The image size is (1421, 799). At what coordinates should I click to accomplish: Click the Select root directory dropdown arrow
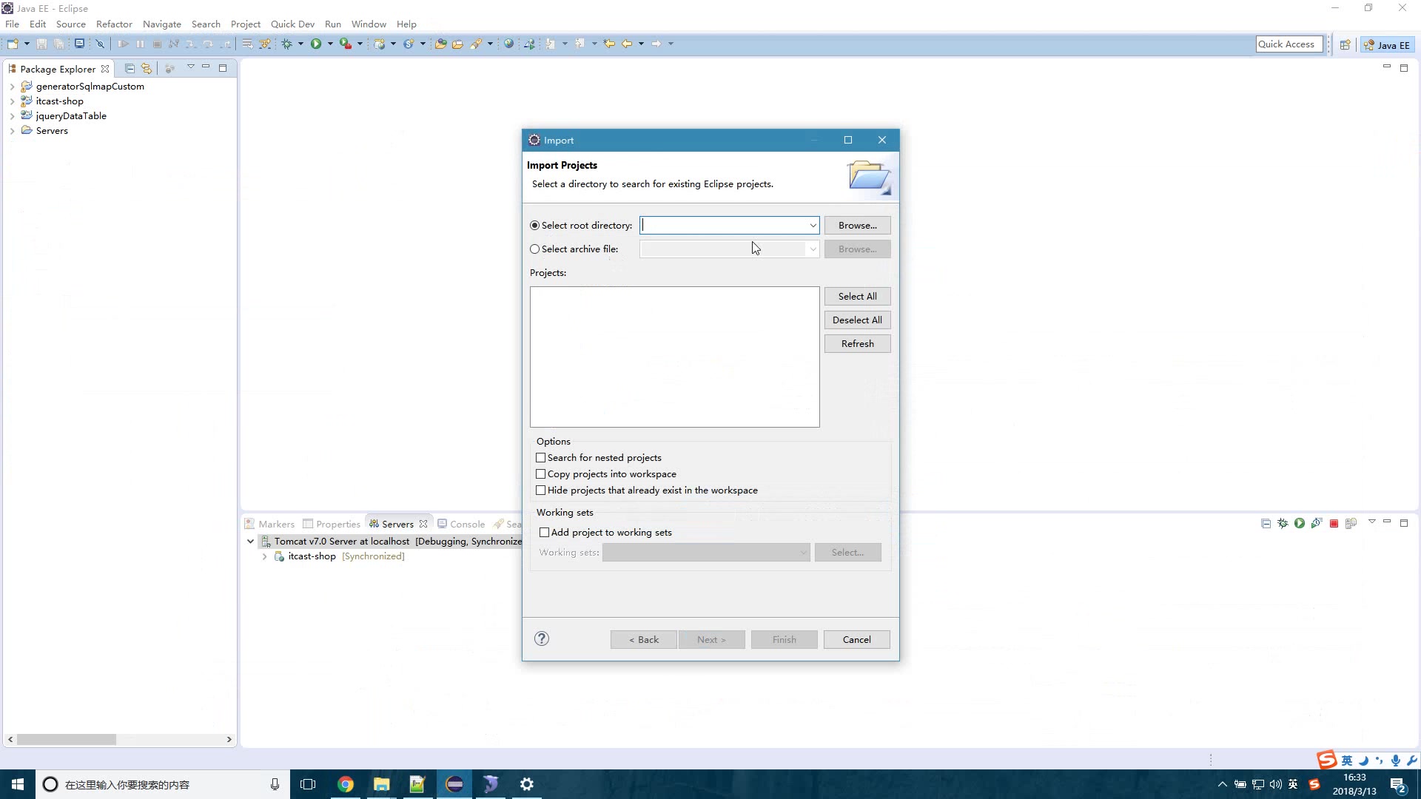(812, 226)
